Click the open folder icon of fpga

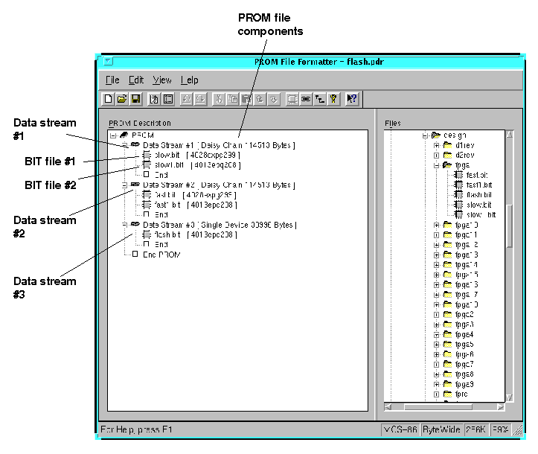coord(447,165)
